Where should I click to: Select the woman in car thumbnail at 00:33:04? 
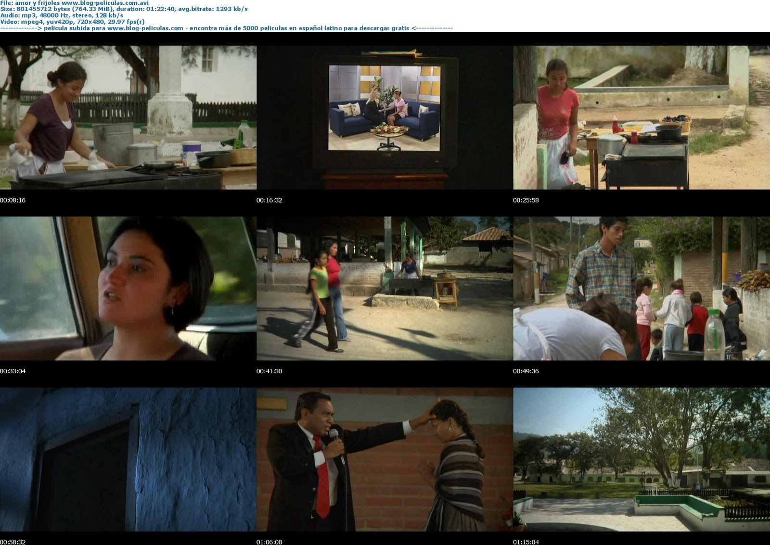point(128,288)
